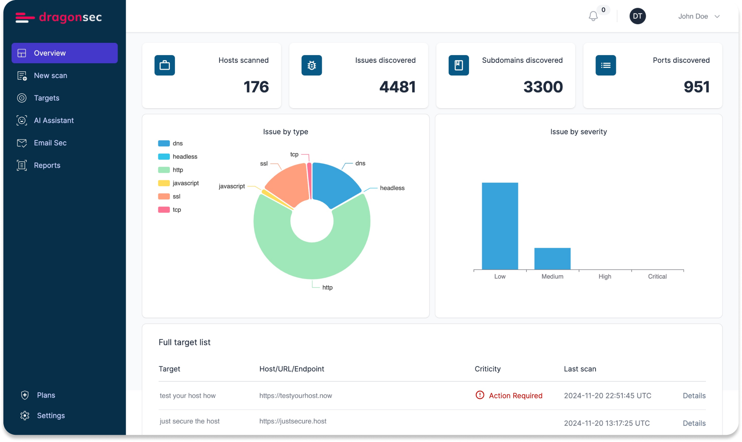View Details for justsecure.host target

(x=694, y=423)
